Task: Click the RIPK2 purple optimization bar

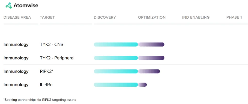Action: pyautogui.click(x=149, y=71)
